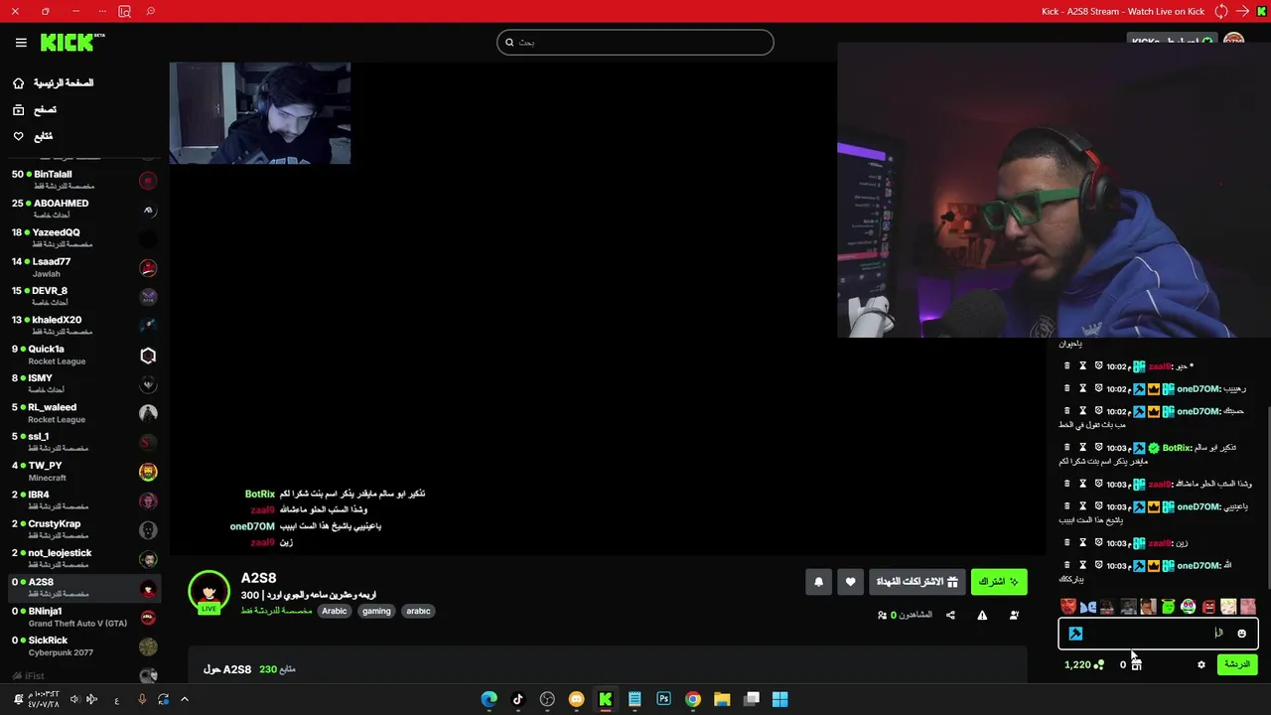The height and width of the screenshot is (715, 1271).
Task: Open the browser three-dots menu in title bar
Action: (x=100, y=11)
